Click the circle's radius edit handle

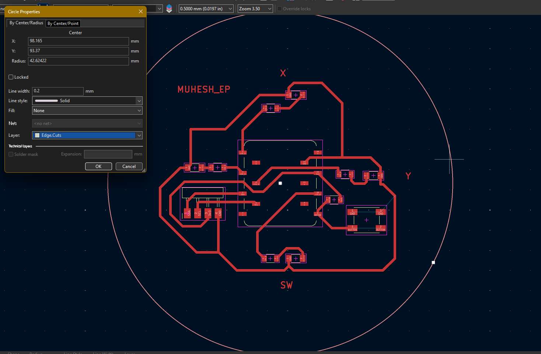[433, 262]
